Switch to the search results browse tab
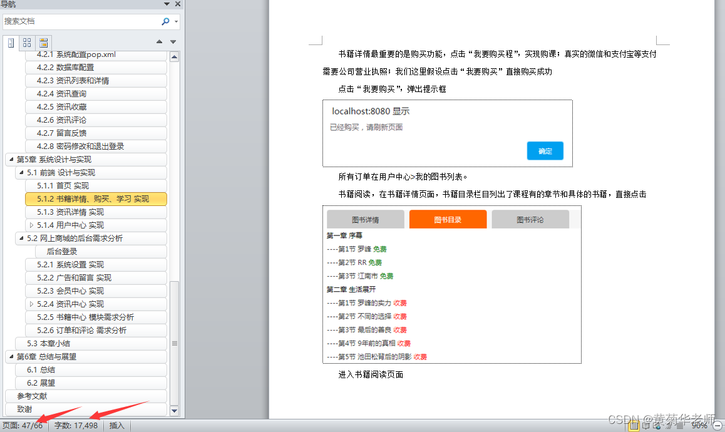This screenshot has height=432, width=725. 43,43
